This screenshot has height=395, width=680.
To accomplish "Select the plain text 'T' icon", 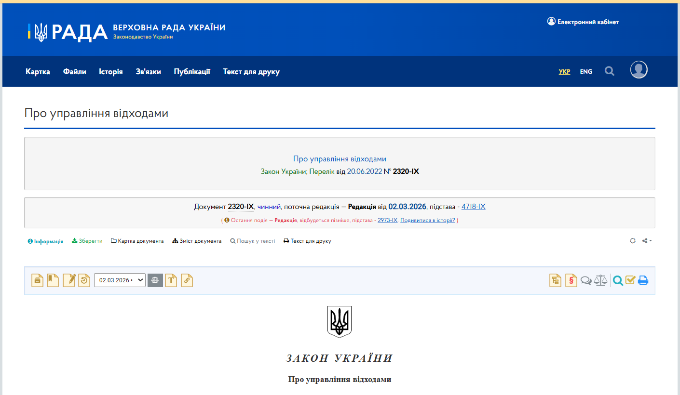I will pos(171,280).
